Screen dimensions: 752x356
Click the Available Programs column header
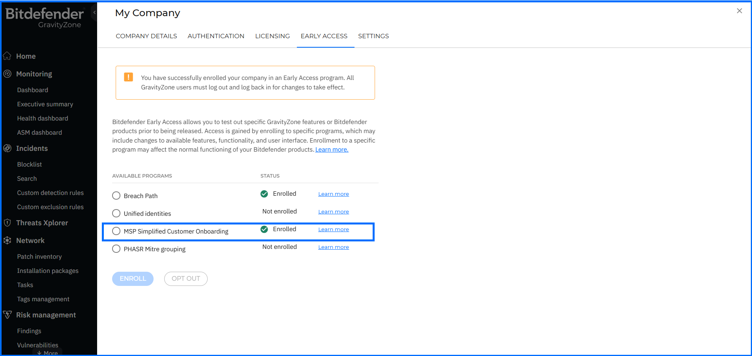click(142, 176)
